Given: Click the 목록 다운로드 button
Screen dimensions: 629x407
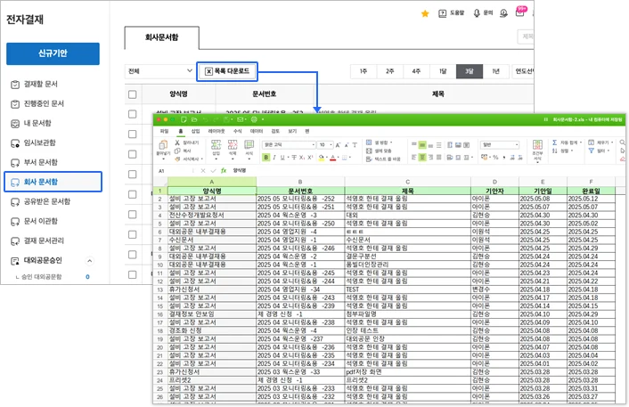Looking at the screenshot, I should point(226,71).
